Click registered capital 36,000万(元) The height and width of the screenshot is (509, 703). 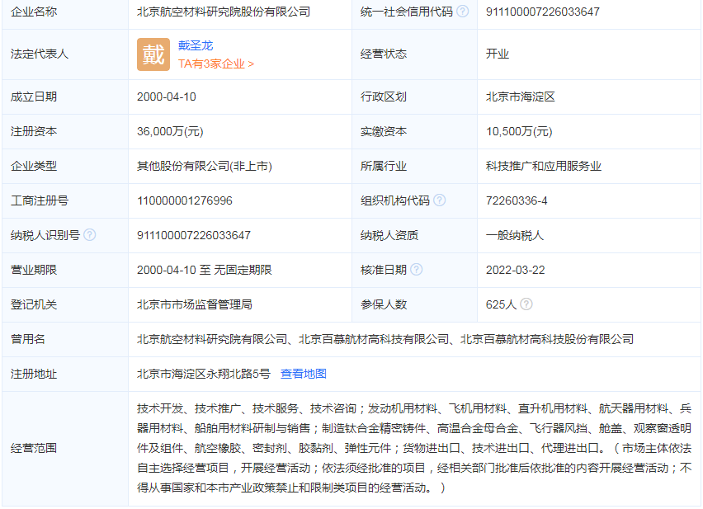pos(170,131)
